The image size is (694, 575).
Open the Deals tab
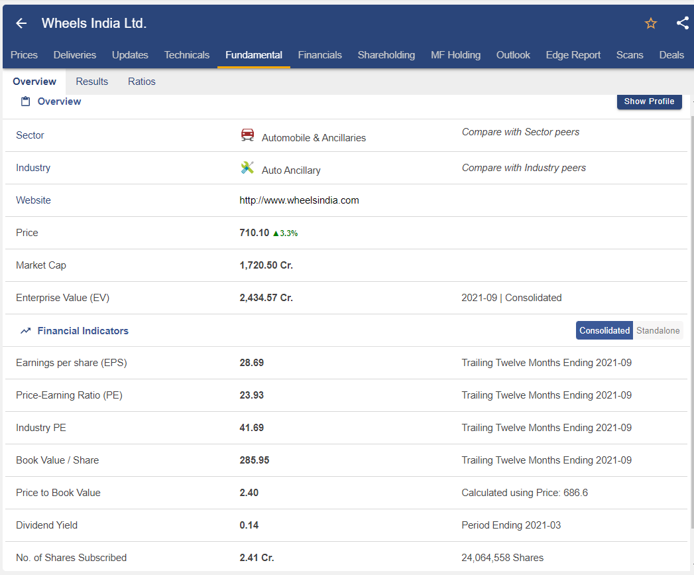[x=671, y=55]
